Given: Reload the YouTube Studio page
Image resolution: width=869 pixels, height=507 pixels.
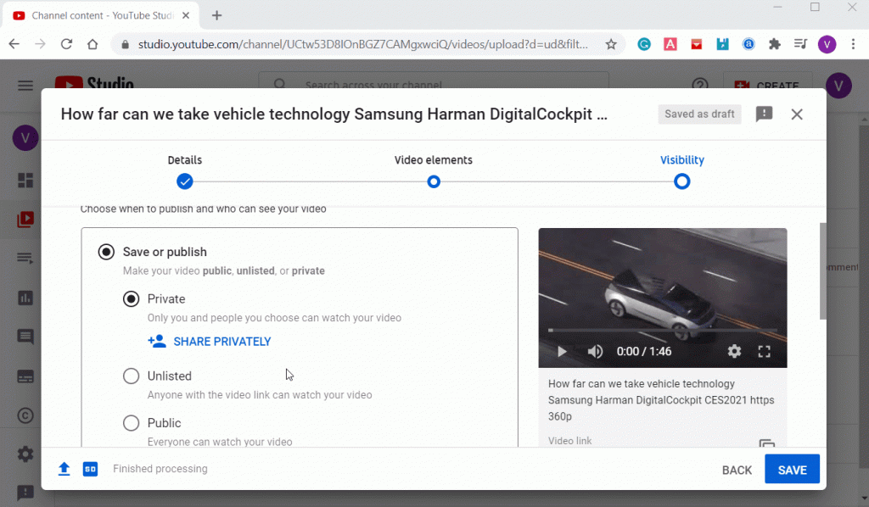Looking at the screenshot, I should pos(66,44).
